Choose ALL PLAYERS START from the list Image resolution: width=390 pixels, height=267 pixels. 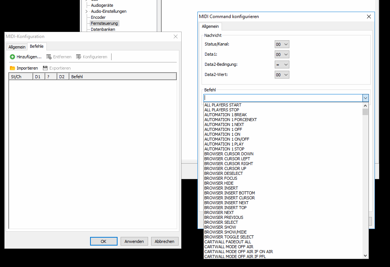pos(223,105)
